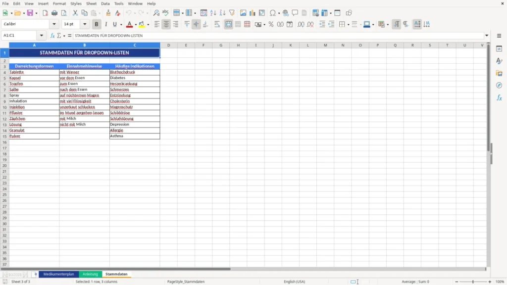Click zoom in plus button
Screen dimensions: 507x285
[490, 282]
